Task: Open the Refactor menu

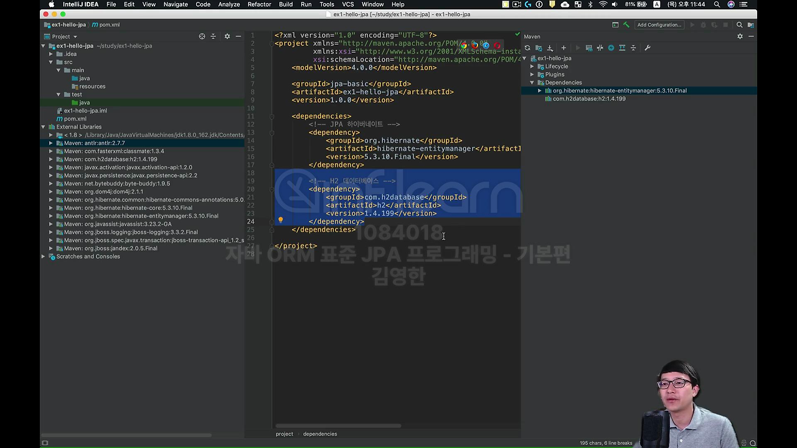Action: pos(259,4)
